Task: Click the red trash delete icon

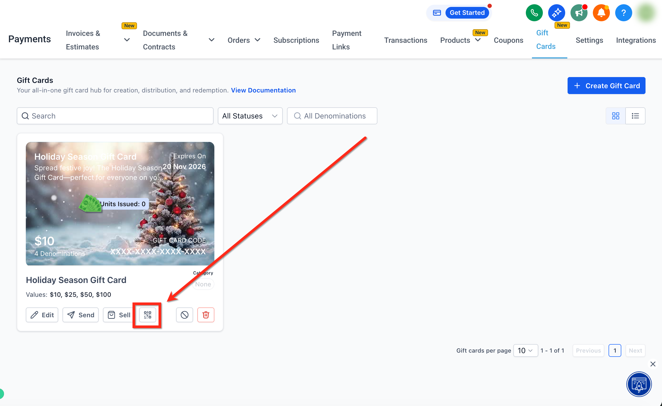Action: 206,315
